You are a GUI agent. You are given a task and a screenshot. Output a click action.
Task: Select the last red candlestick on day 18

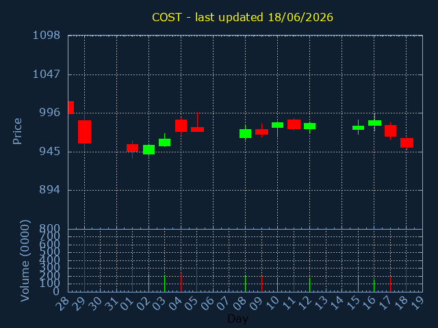pyautogui.click(x=407, y=143)
